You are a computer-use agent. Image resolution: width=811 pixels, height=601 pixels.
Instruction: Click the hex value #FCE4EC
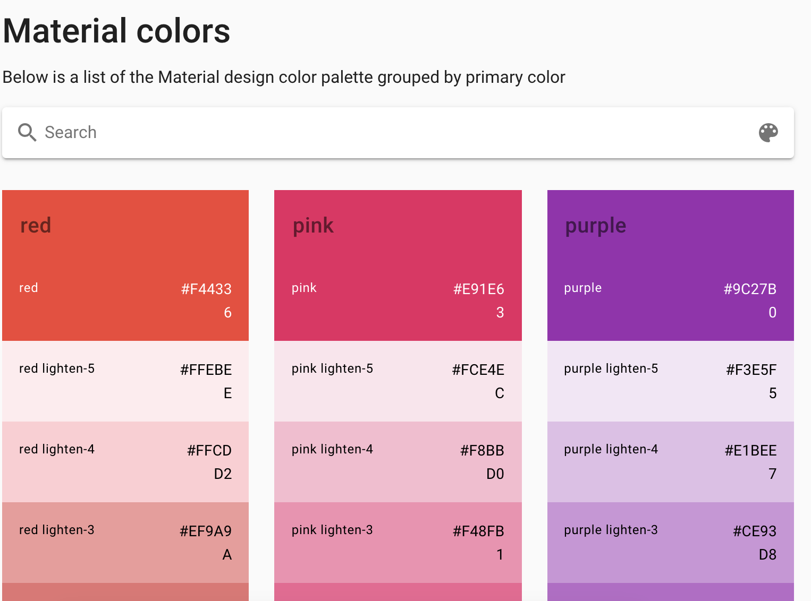coord(478,381)
